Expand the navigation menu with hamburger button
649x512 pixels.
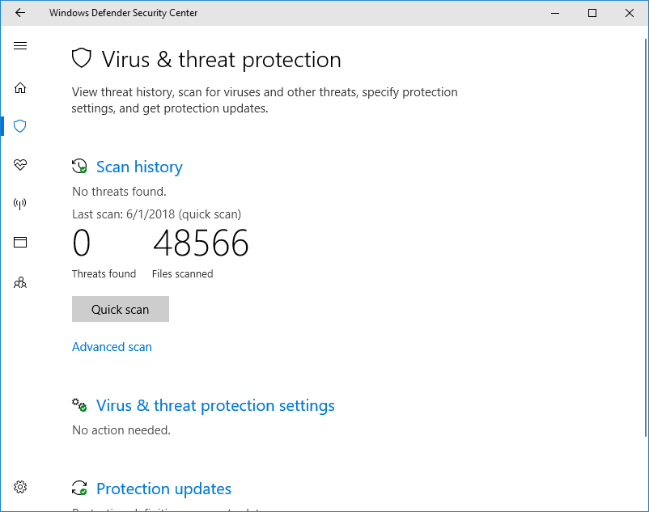coord(19,46)
